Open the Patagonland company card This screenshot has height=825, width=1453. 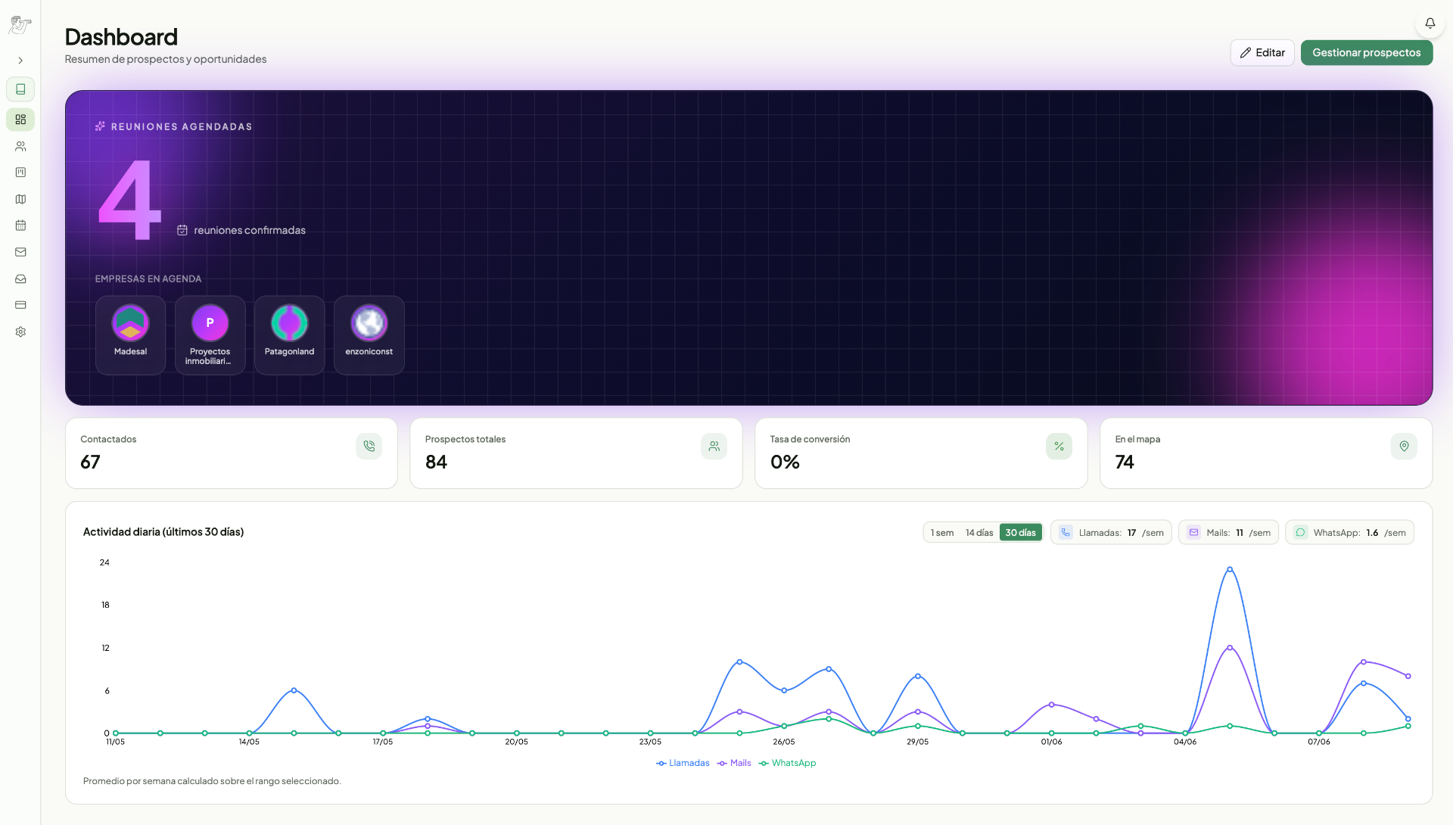coord(289,335)
